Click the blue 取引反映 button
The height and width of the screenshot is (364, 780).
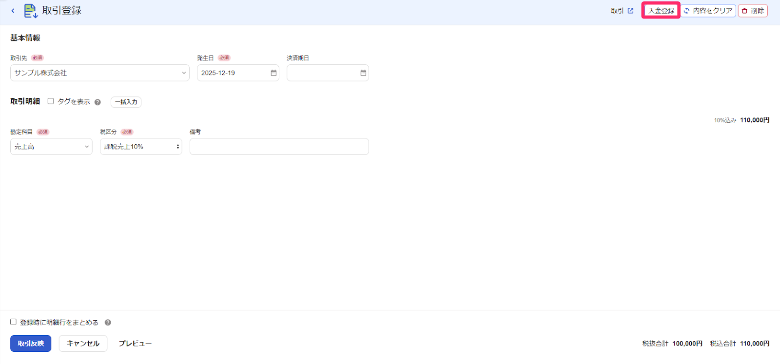tap(31, 344)
